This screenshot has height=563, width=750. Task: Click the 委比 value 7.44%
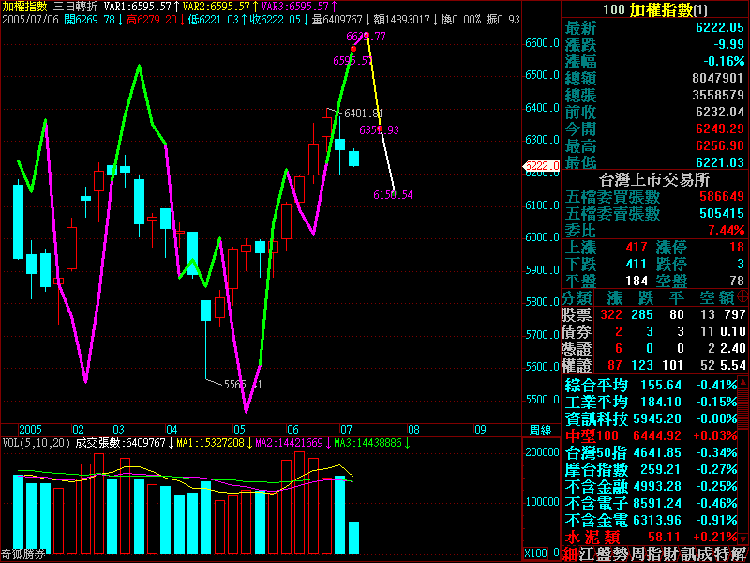tap(726, 230)
